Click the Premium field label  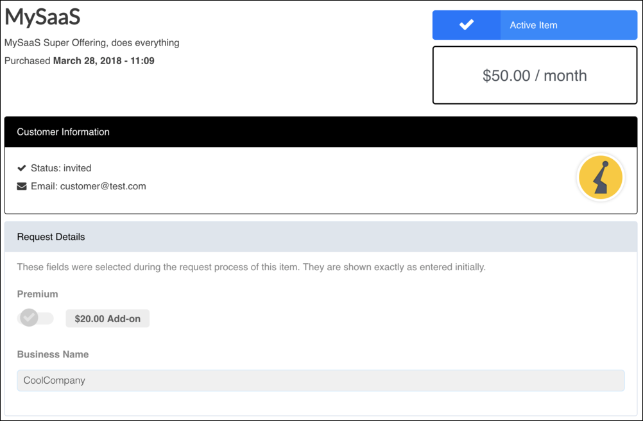(37, 294)
